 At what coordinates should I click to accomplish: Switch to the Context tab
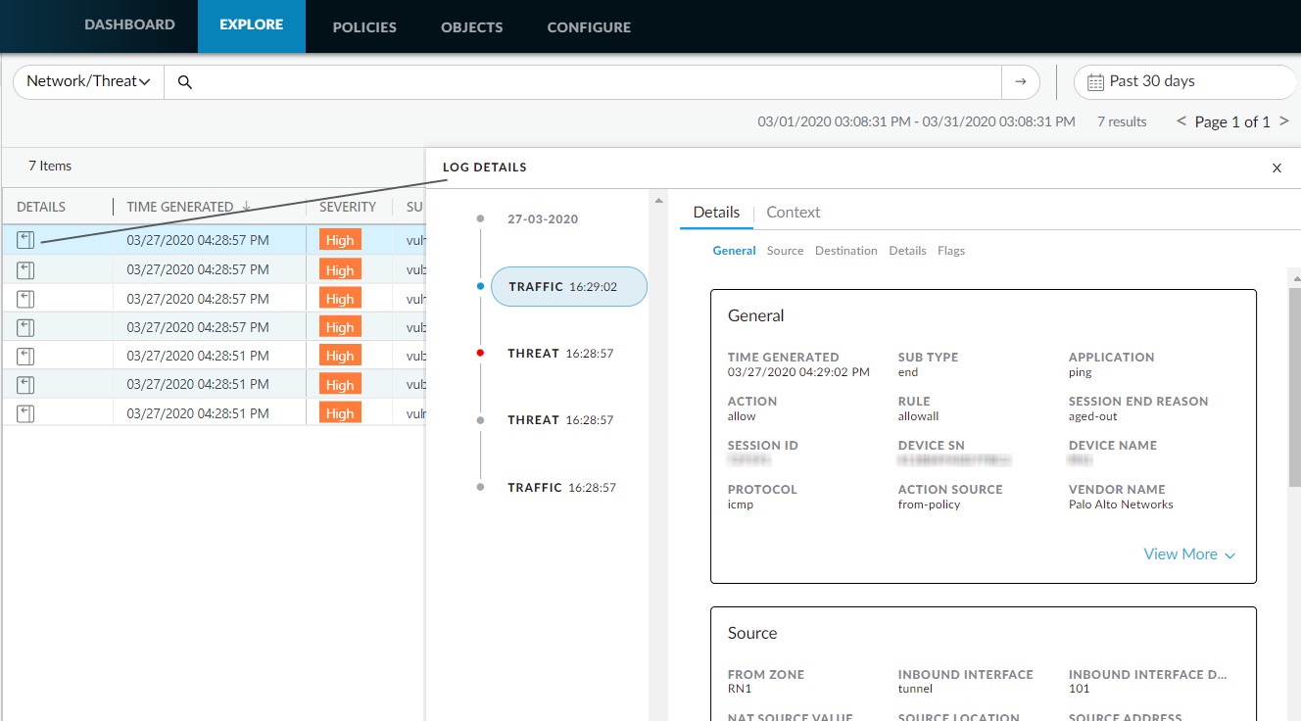pyautogui.click(x=793, y=213)
